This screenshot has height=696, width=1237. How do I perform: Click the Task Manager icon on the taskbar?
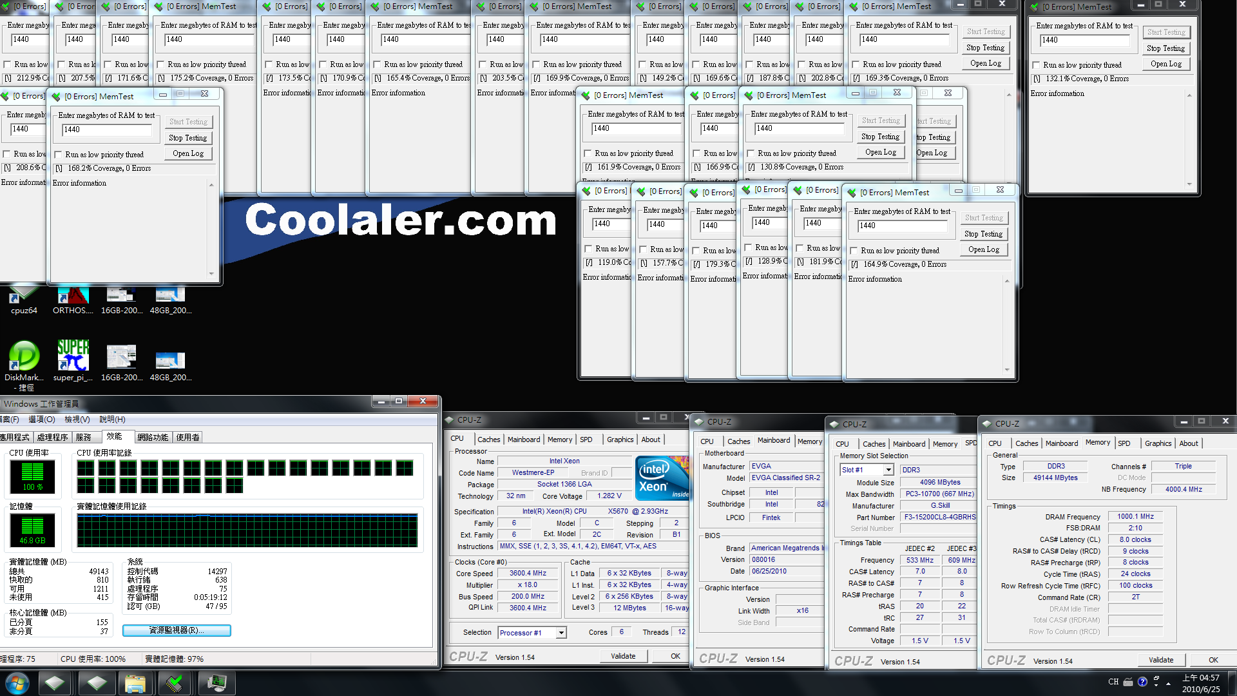(x=216, y=683)
